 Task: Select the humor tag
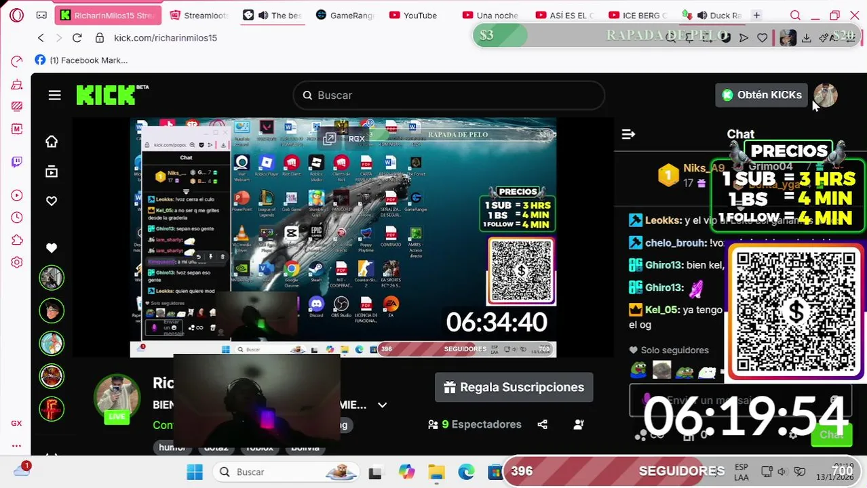point(172,447)
